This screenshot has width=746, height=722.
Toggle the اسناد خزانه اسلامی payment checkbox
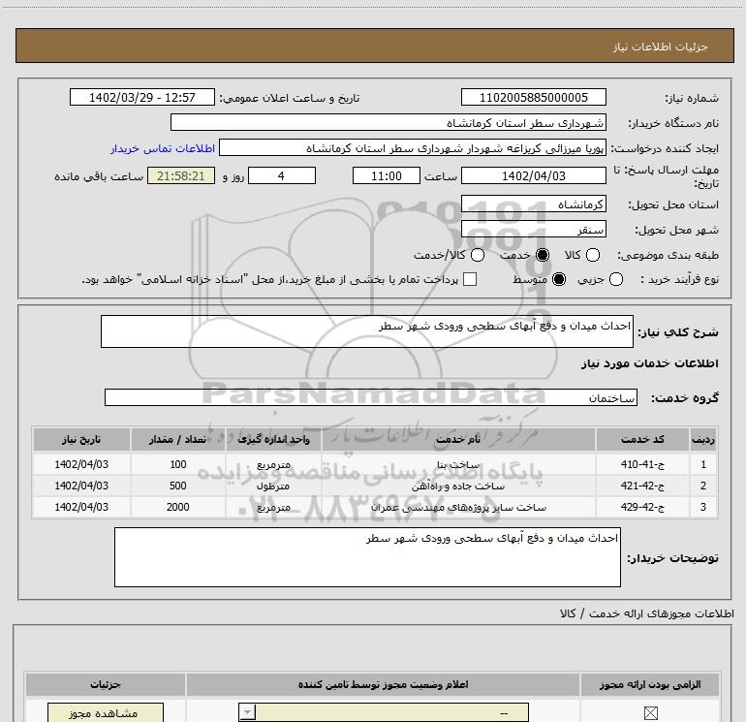click(470, 279)
